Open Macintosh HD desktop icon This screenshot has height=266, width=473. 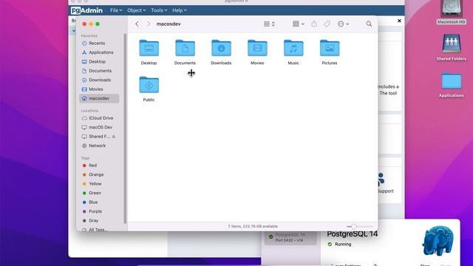[x=452, y=12]
